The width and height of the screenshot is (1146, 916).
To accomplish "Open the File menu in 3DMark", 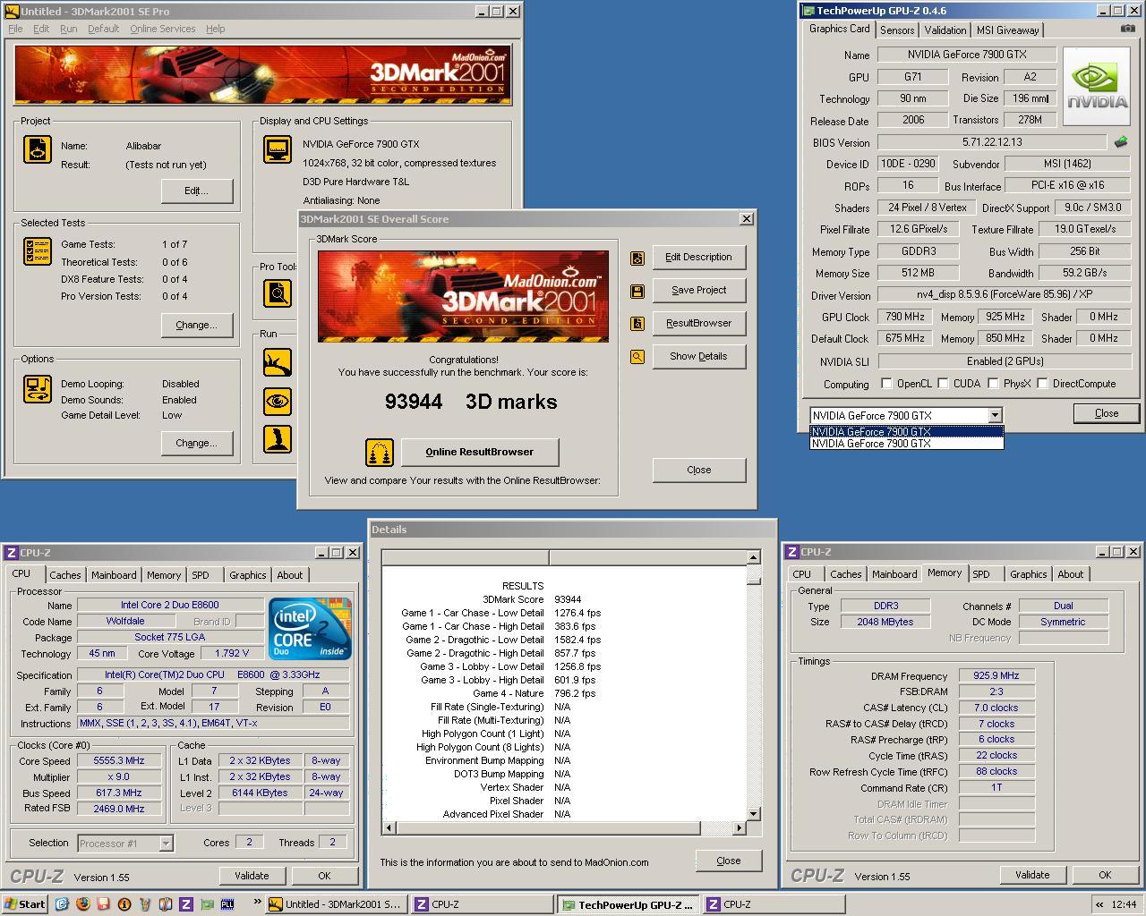I will (15, 29).
